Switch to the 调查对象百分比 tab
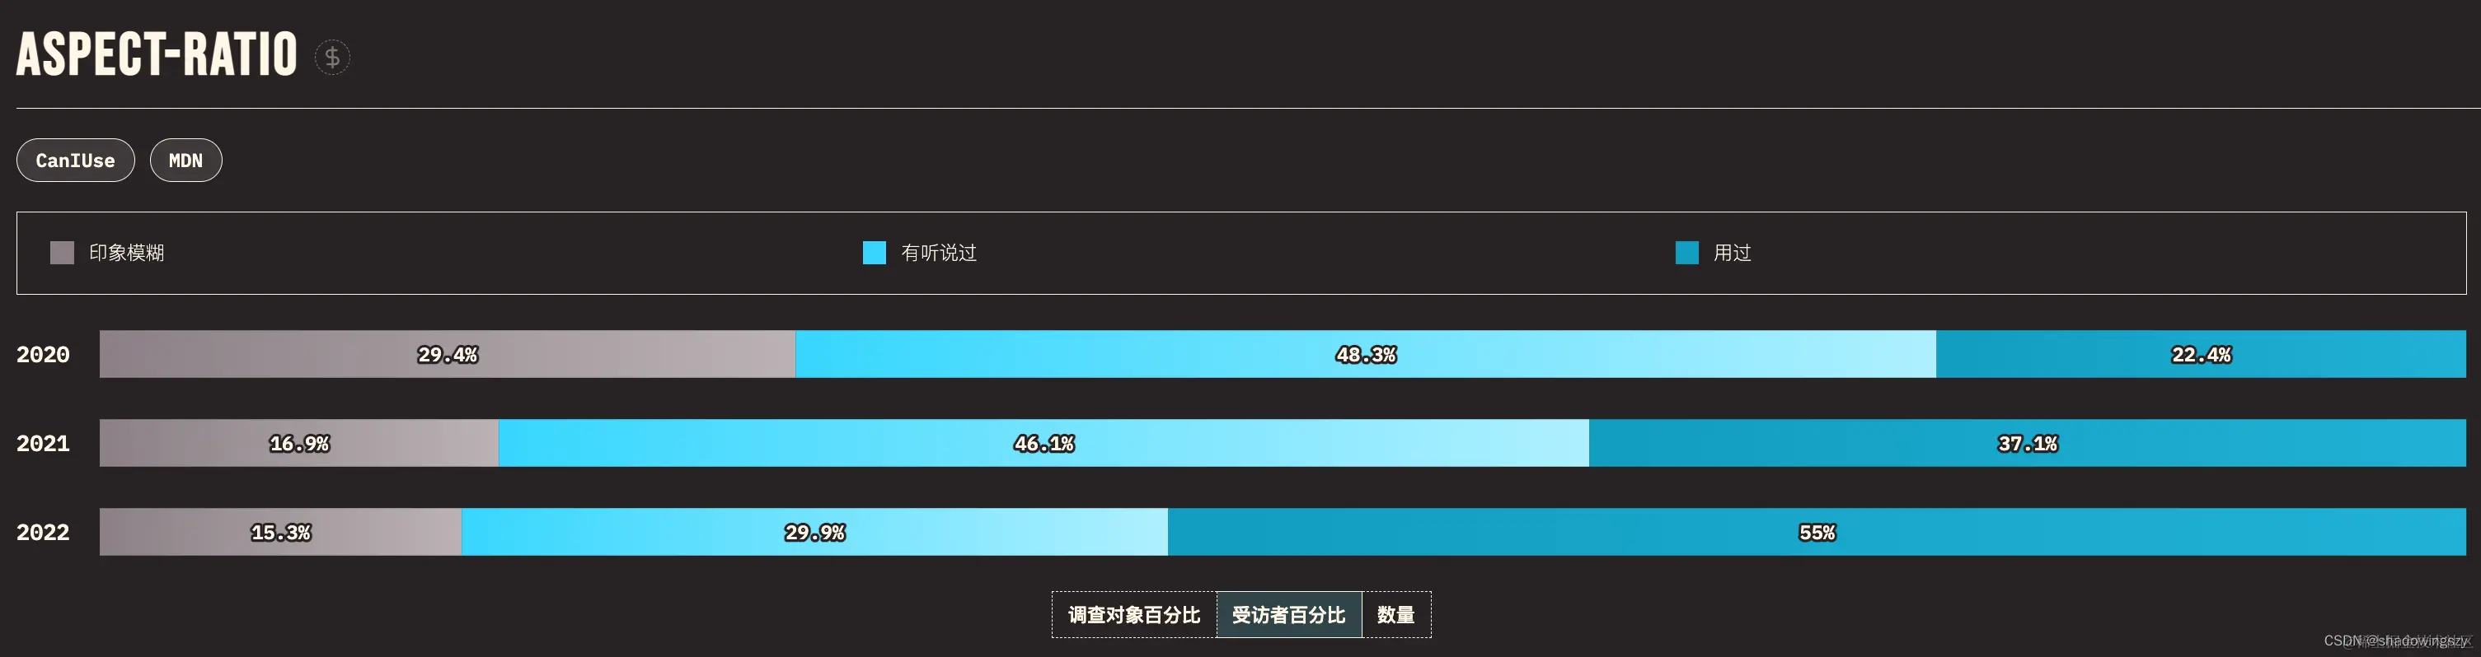The width and height of the screenshot is (2481, 657). pyautogui.click(x=1134, y=613)
